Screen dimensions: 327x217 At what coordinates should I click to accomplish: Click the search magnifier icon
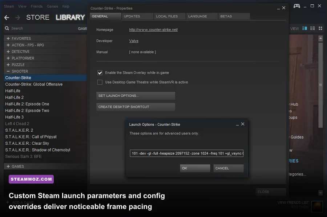7,28
